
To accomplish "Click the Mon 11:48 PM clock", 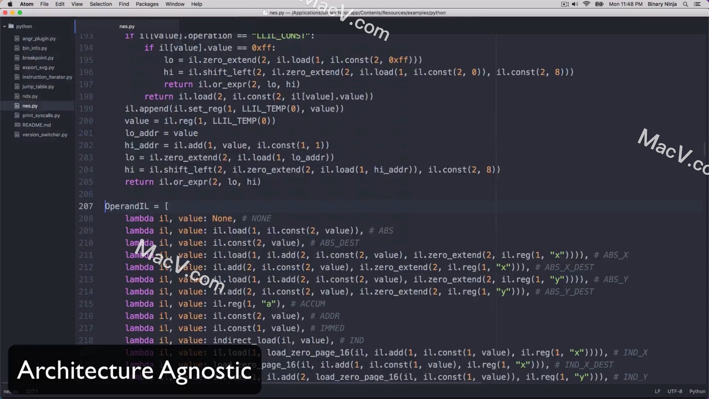I will click(626, 4).
